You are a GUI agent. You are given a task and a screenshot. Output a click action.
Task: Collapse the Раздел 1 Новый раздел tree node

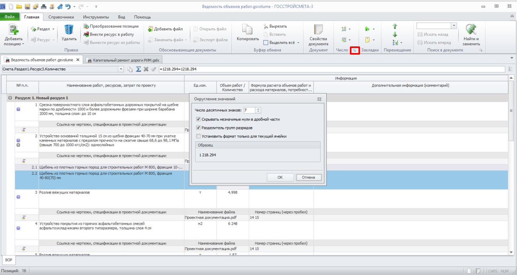[11, 98]
